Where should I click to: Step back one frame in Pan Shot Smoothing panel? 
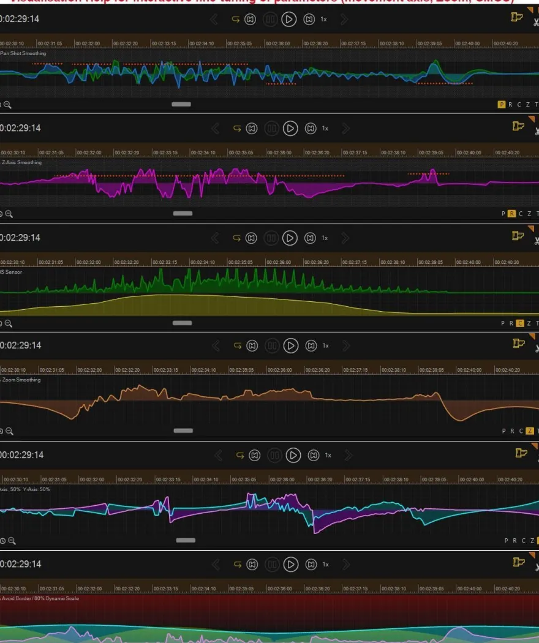(x=251, y=19)
